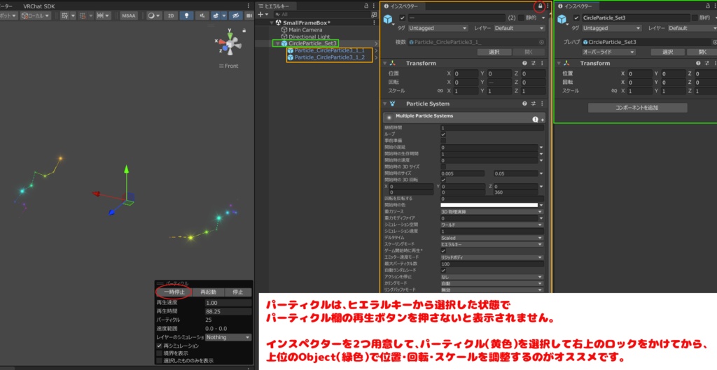Open Layer dropdown in left Inspector
Viewport: 717px width, 370px height.
tap(519, 28)
